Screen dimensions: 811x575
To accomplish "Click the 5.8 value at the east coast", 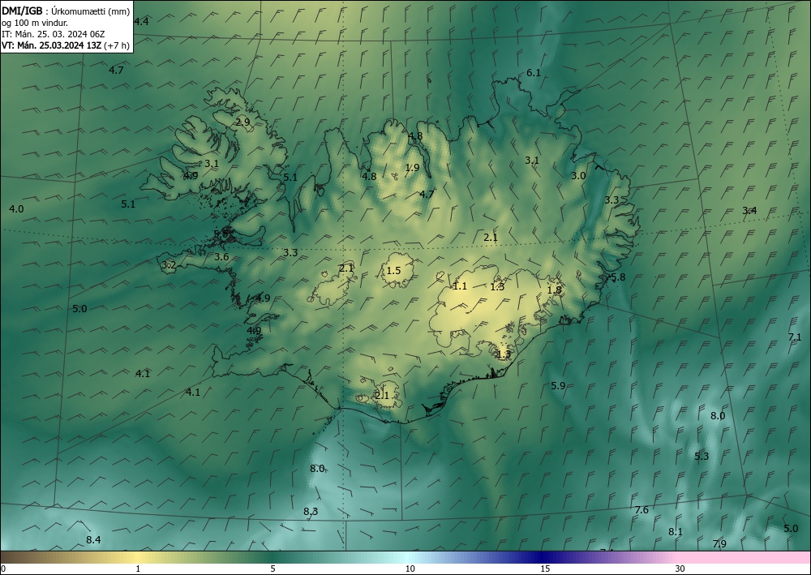I will click(618, 277).
